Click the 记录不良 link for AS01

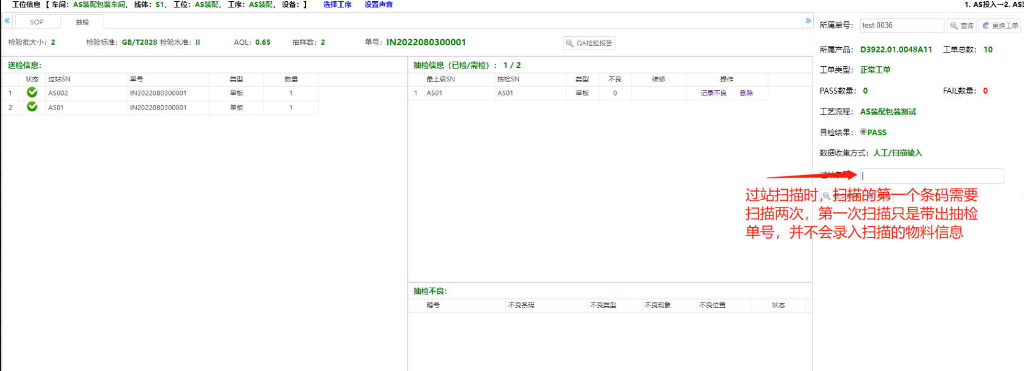click(713, 93)
